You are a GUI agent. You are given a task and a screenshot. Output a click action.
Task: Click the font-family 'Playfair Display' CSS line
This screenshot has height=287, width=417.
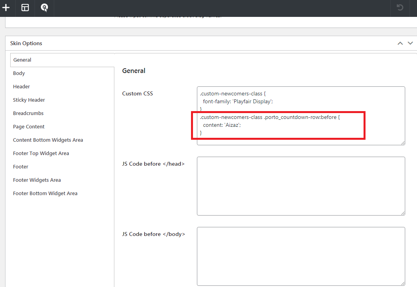(238, 102)
